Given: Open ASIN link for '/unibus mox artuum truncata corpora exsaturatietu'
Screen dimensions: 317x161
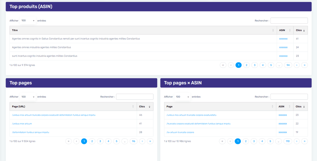Looking at the screenshot, I should click(283, 115).
